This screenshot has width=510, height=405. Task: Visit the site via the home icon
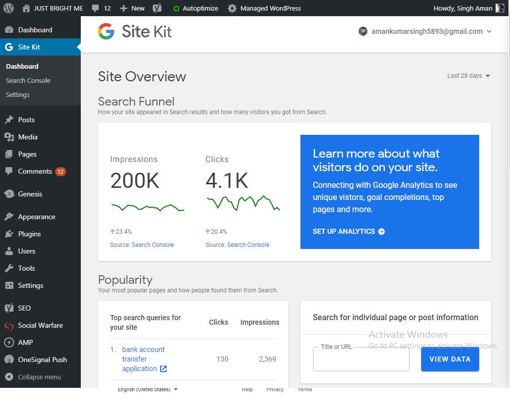(26, 8)
